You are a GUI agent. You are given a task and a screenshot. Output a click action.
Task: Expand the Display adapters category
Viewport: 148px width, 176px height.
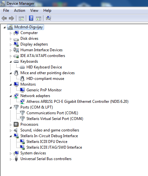click(11, 45)
